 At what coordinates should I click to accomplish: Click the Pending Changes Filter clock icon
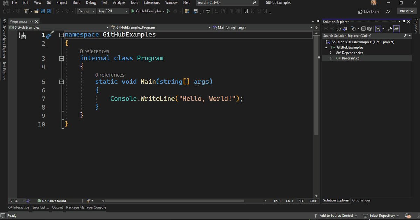(x=353, y=29)
